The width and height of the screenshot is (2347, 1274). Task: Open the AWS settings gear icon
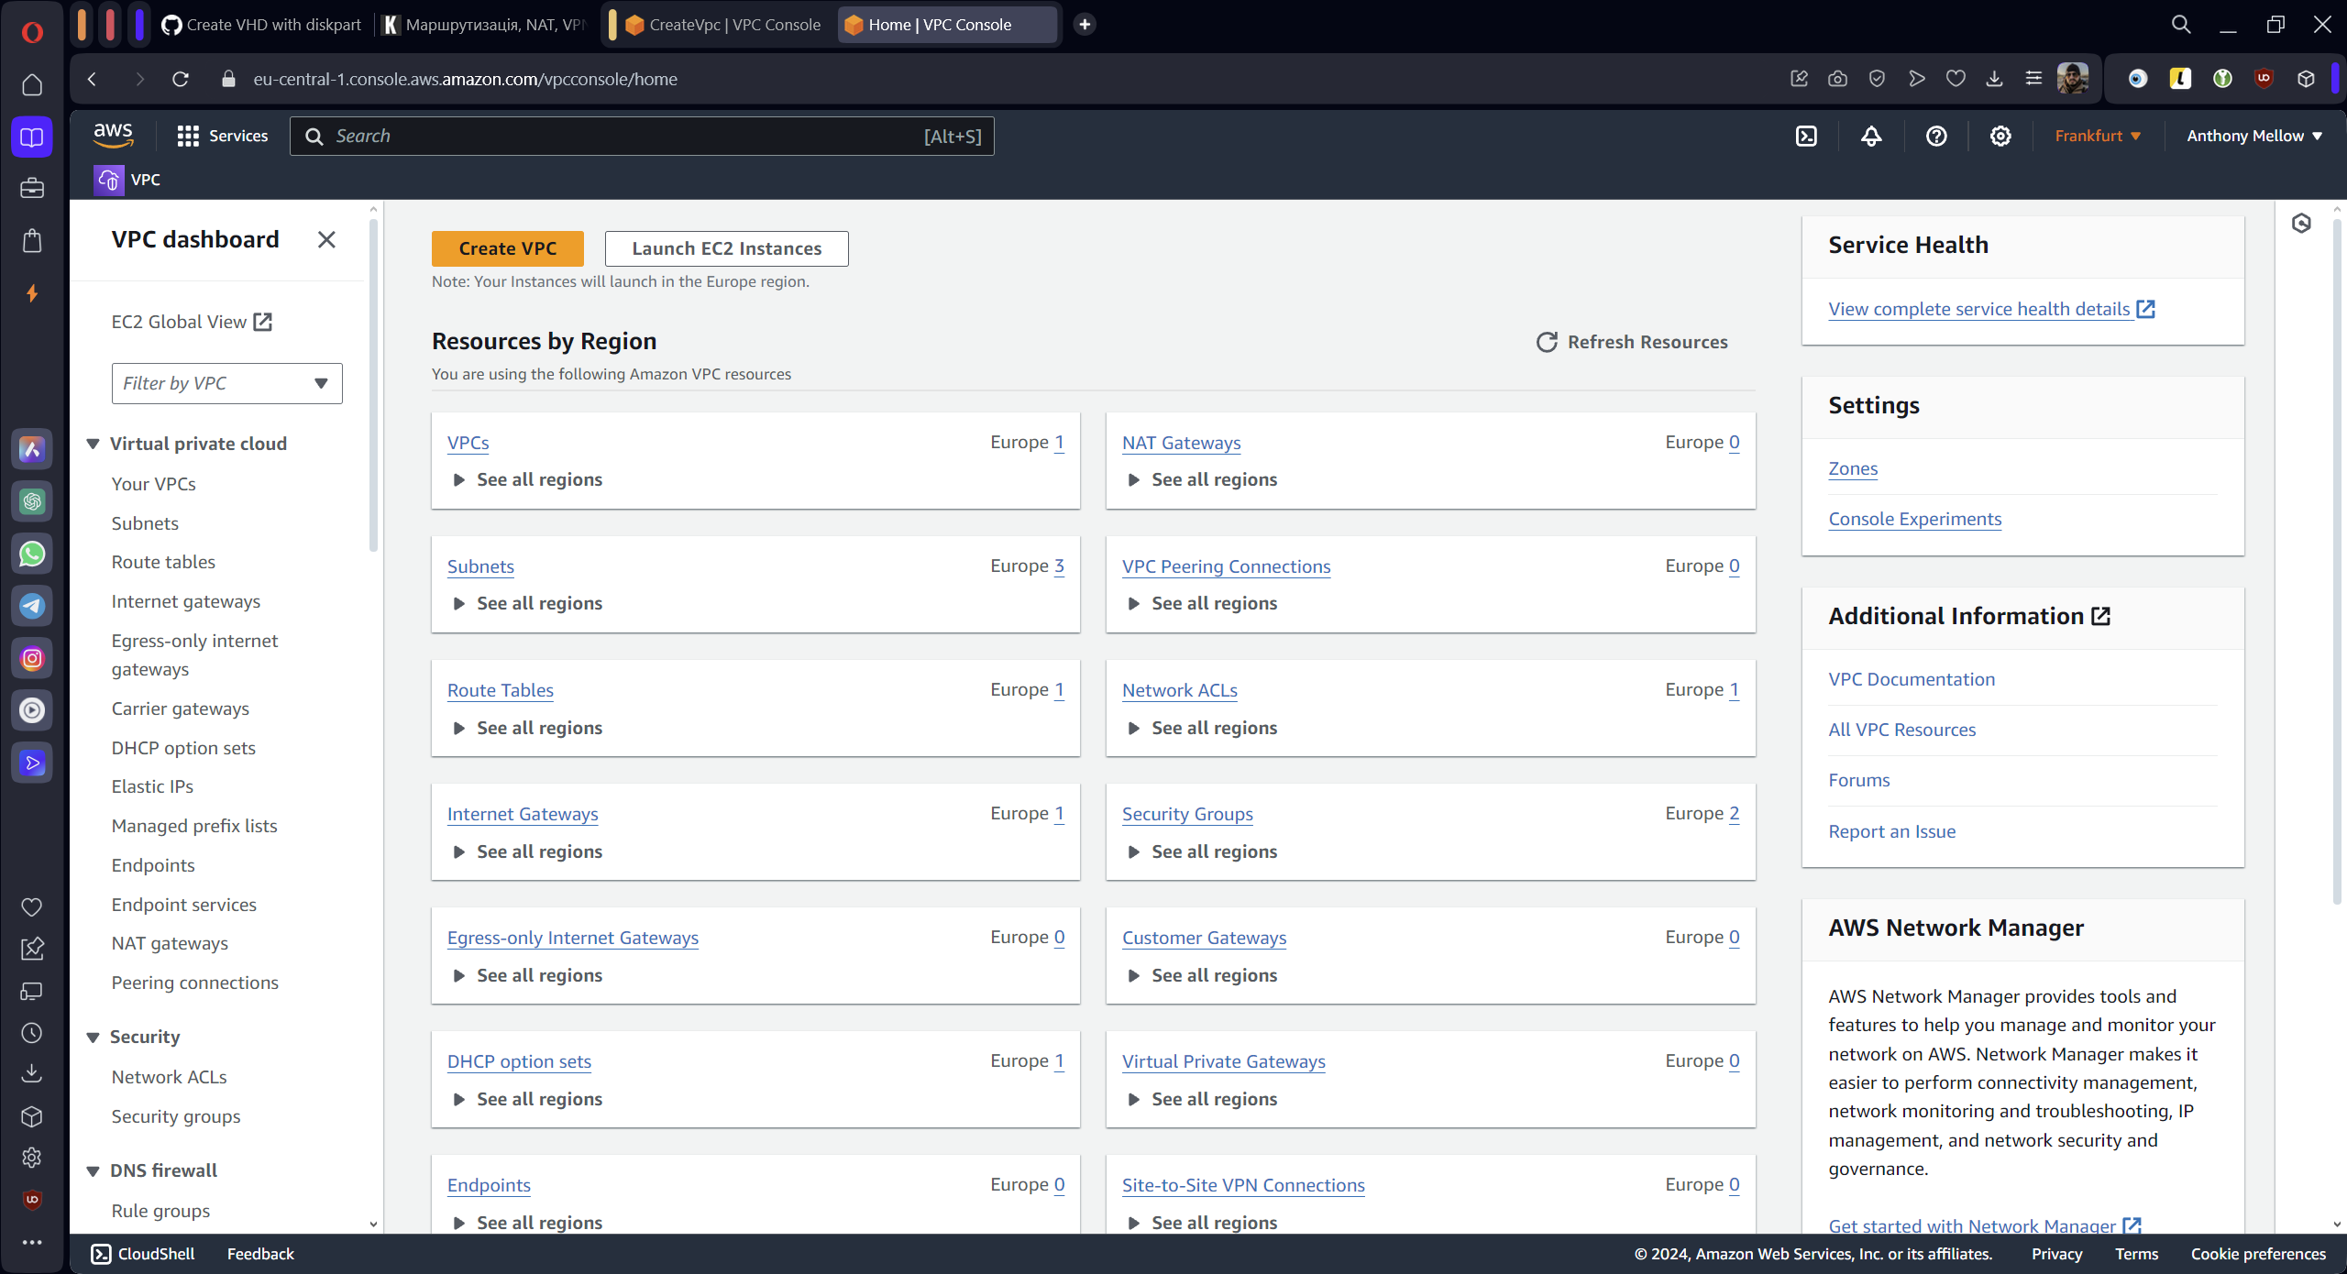pyautogui.click(x=2000, y=137)
